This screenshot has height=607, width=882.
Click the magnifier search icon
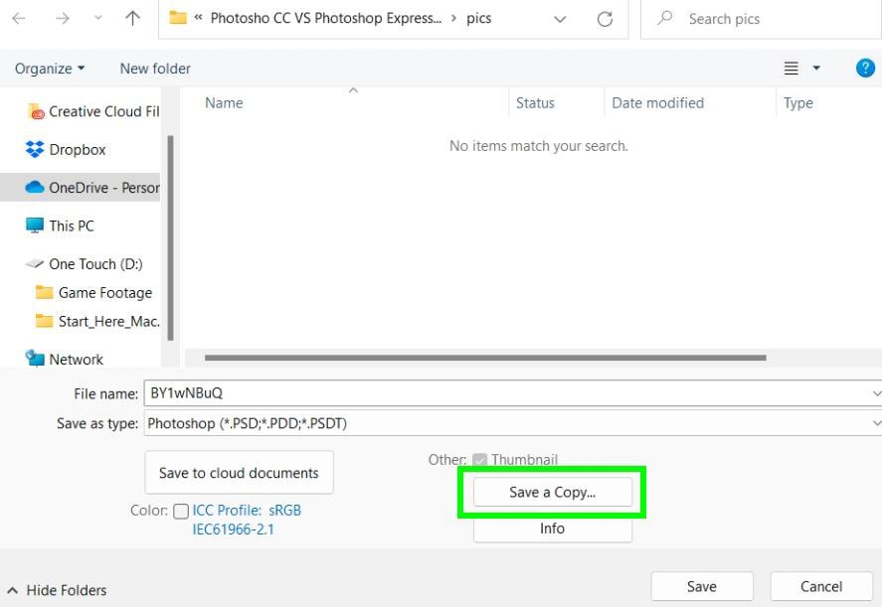665,18
